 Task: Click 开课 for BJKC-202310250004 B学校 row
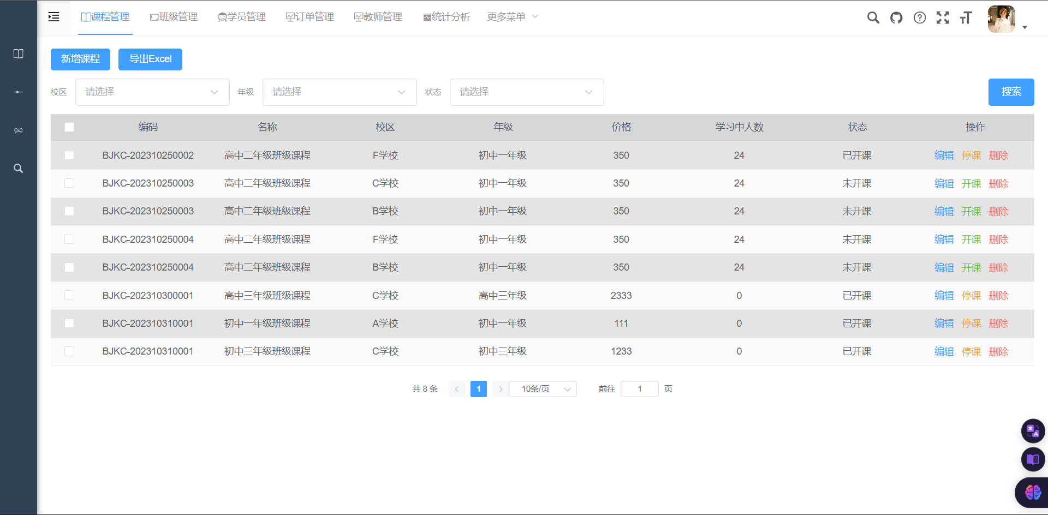[971, 268]
